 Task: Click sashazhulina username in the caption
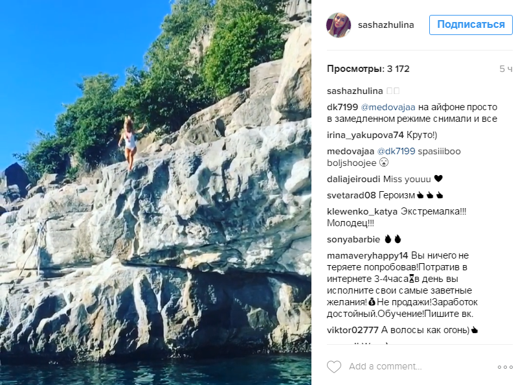click(x=356, y=91)
